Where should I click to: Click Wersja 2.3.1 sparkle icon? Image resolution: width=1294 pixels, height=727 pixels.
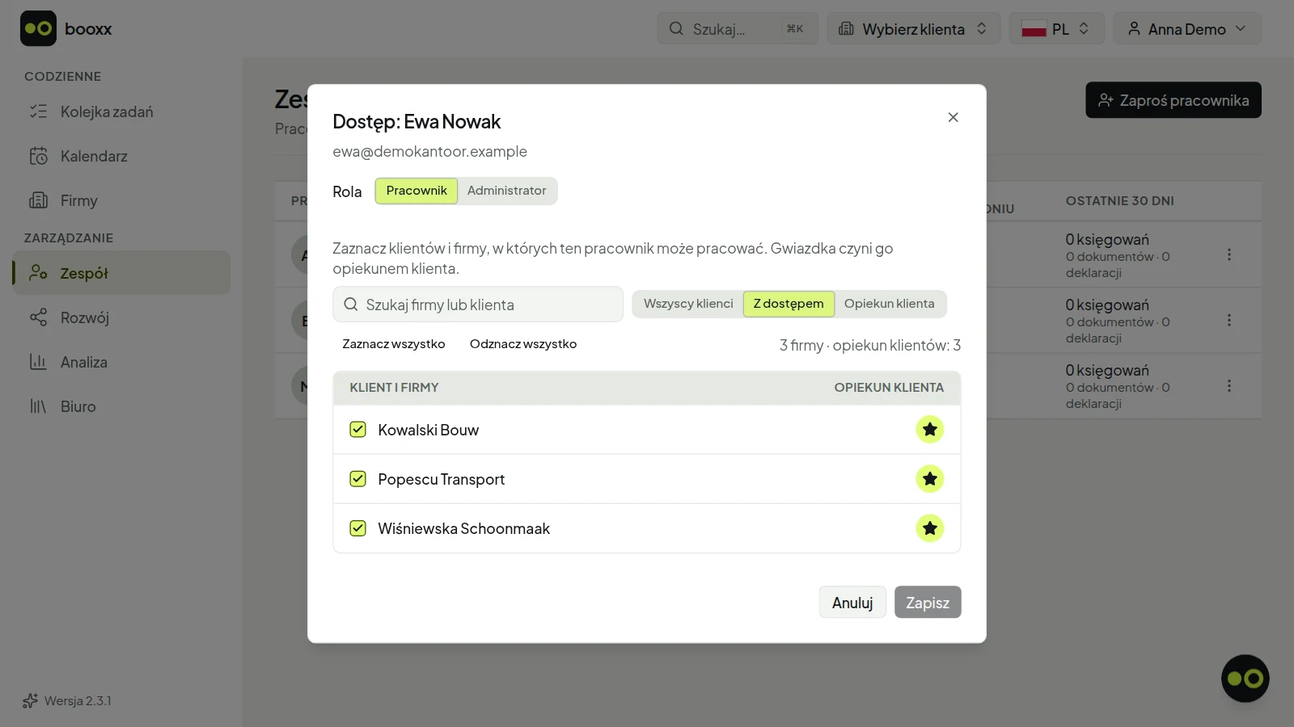[x=30, y=700]
